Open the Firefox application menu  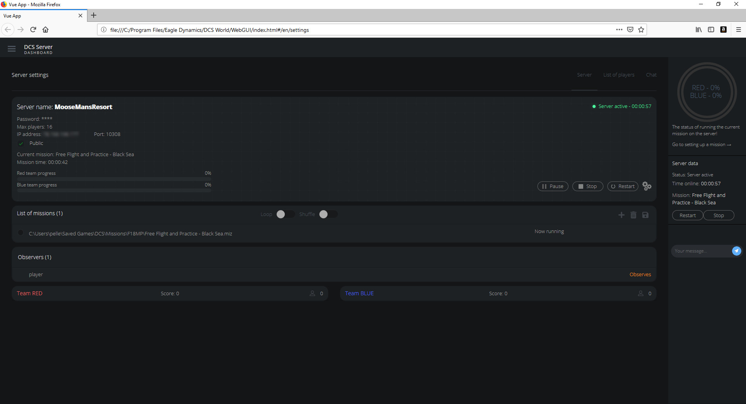pos(738,30)
